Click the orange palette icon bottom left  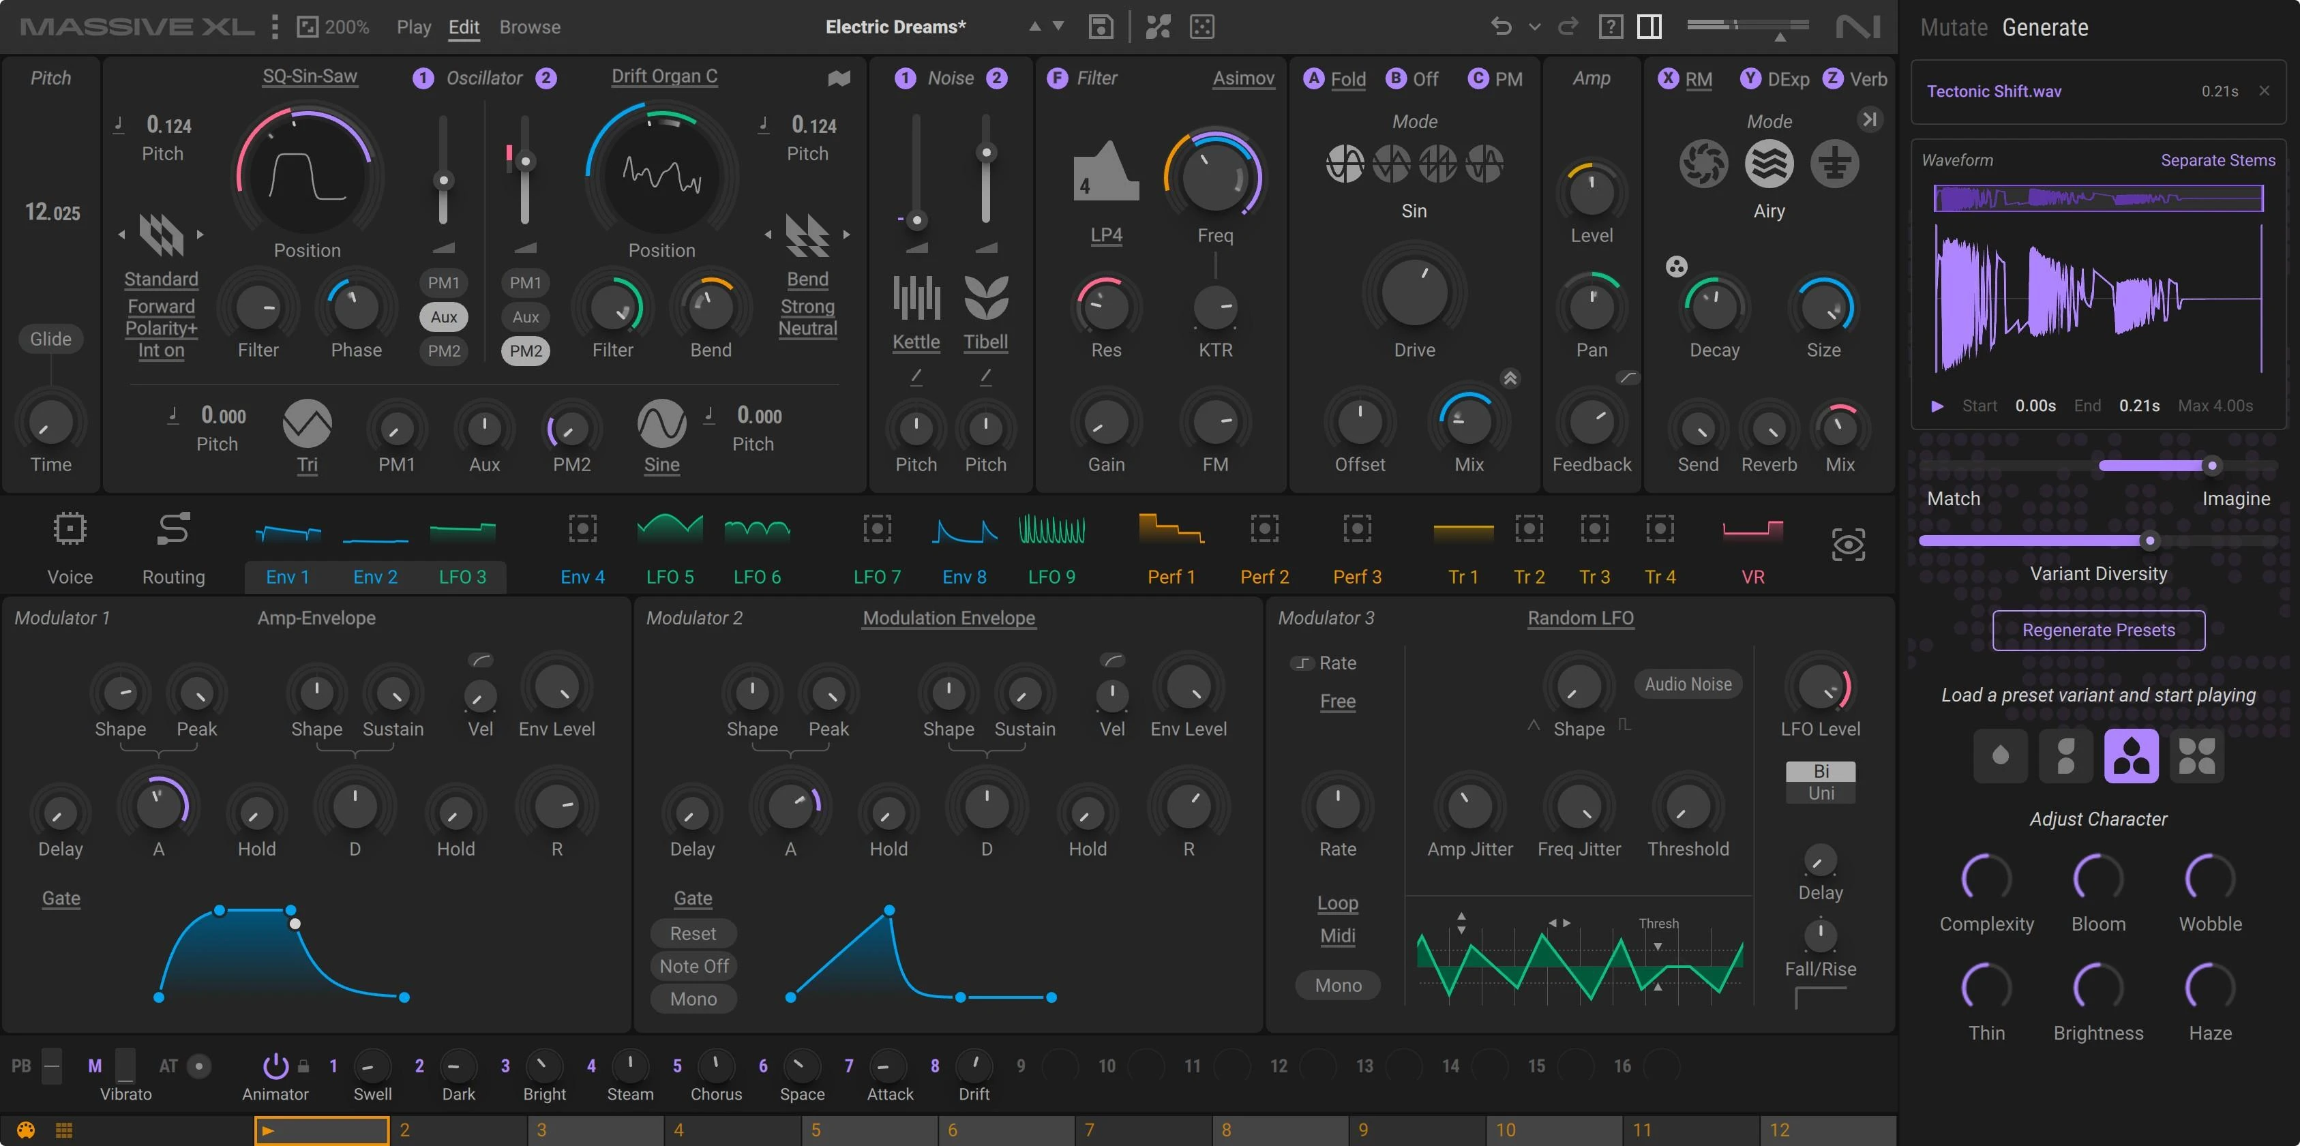tap(26, 1131)
